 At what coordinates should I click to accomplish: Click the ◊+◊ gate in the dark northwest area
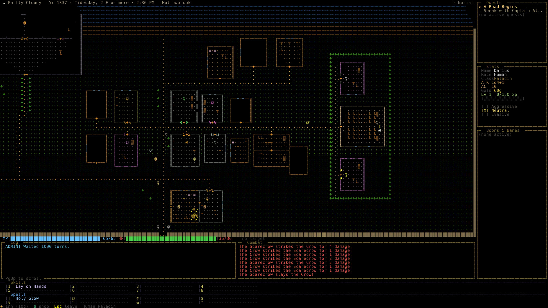click(x=25, y=39)
